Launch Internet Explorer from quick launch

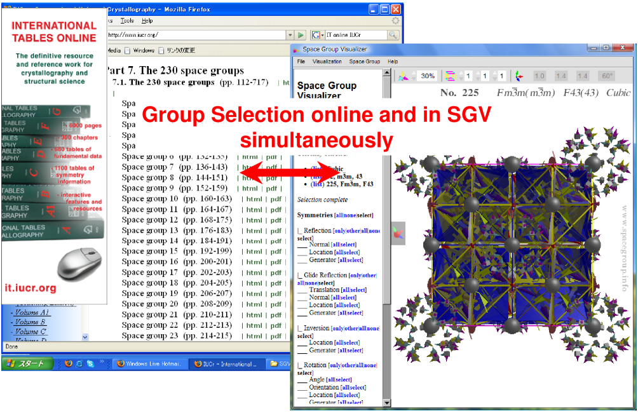pos(80,364)
